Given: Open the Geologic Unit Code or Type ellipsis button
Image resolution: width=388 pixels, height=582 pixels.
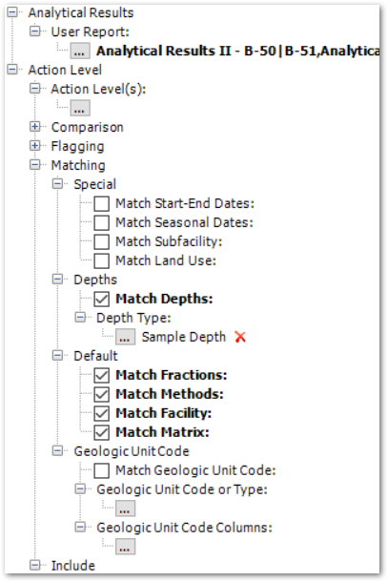Looking at the screenshot, I should (x=125, y=509).
